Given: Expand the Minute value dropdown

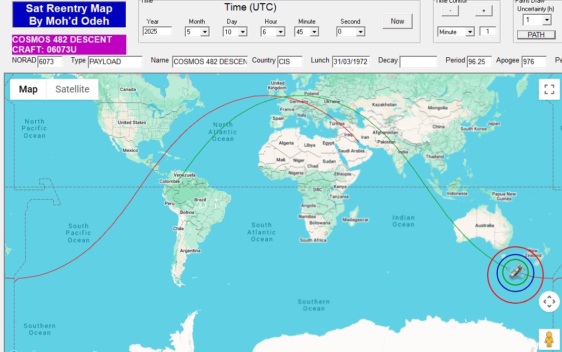Looking at the screenshot, I should click(314, 32).
